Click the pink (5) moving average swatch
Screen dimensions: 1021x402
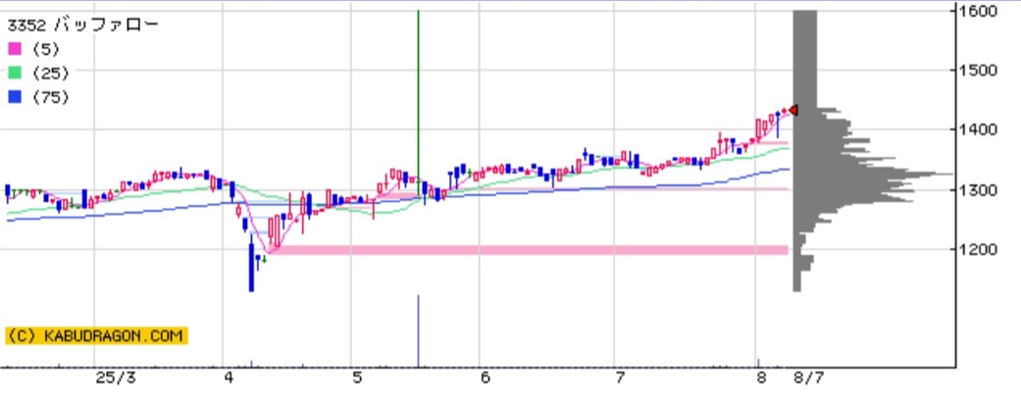pyautogui.click(x=15, y=49)
